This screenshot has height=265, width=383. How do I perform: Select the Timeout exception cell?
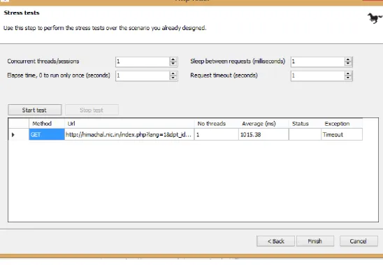tap(342, 134)
